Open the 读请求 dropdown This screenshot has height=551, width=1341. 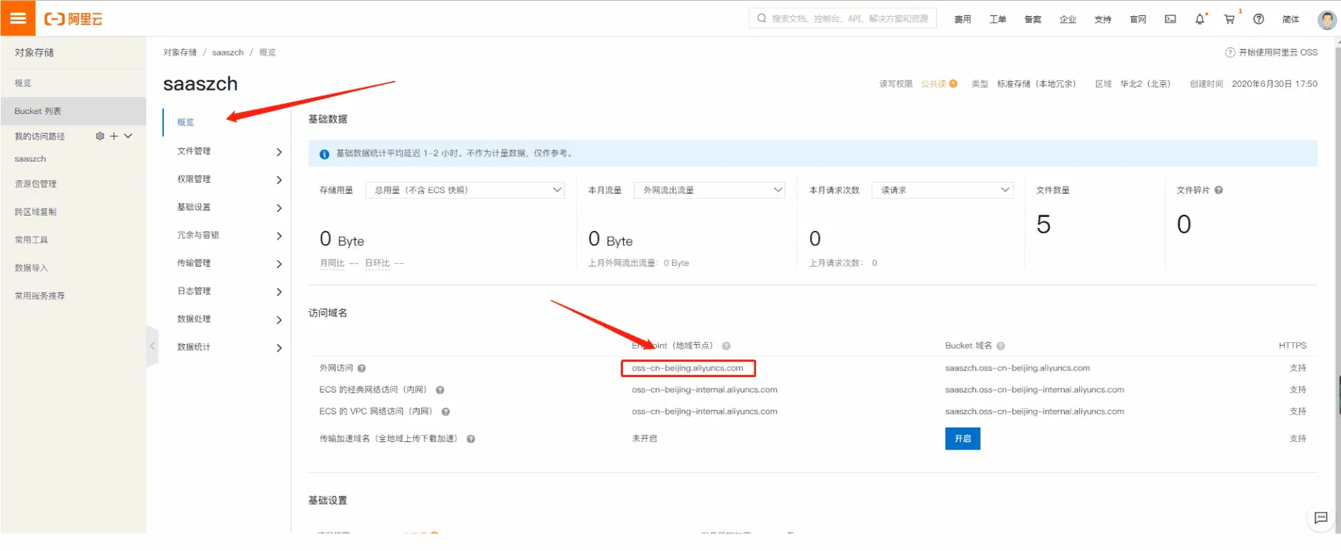tap(942, 190)
